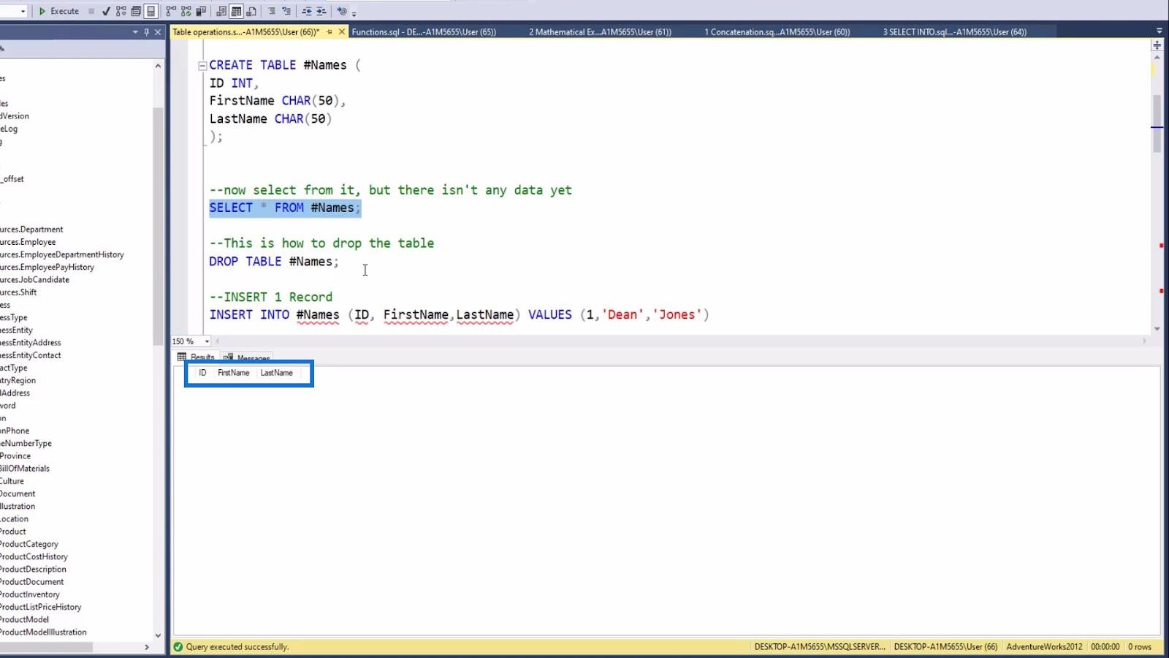Image resolution: width=1169 pixels, height=658 pixels.
Task: Decrease indent of selected code
Action: (307, 11)
